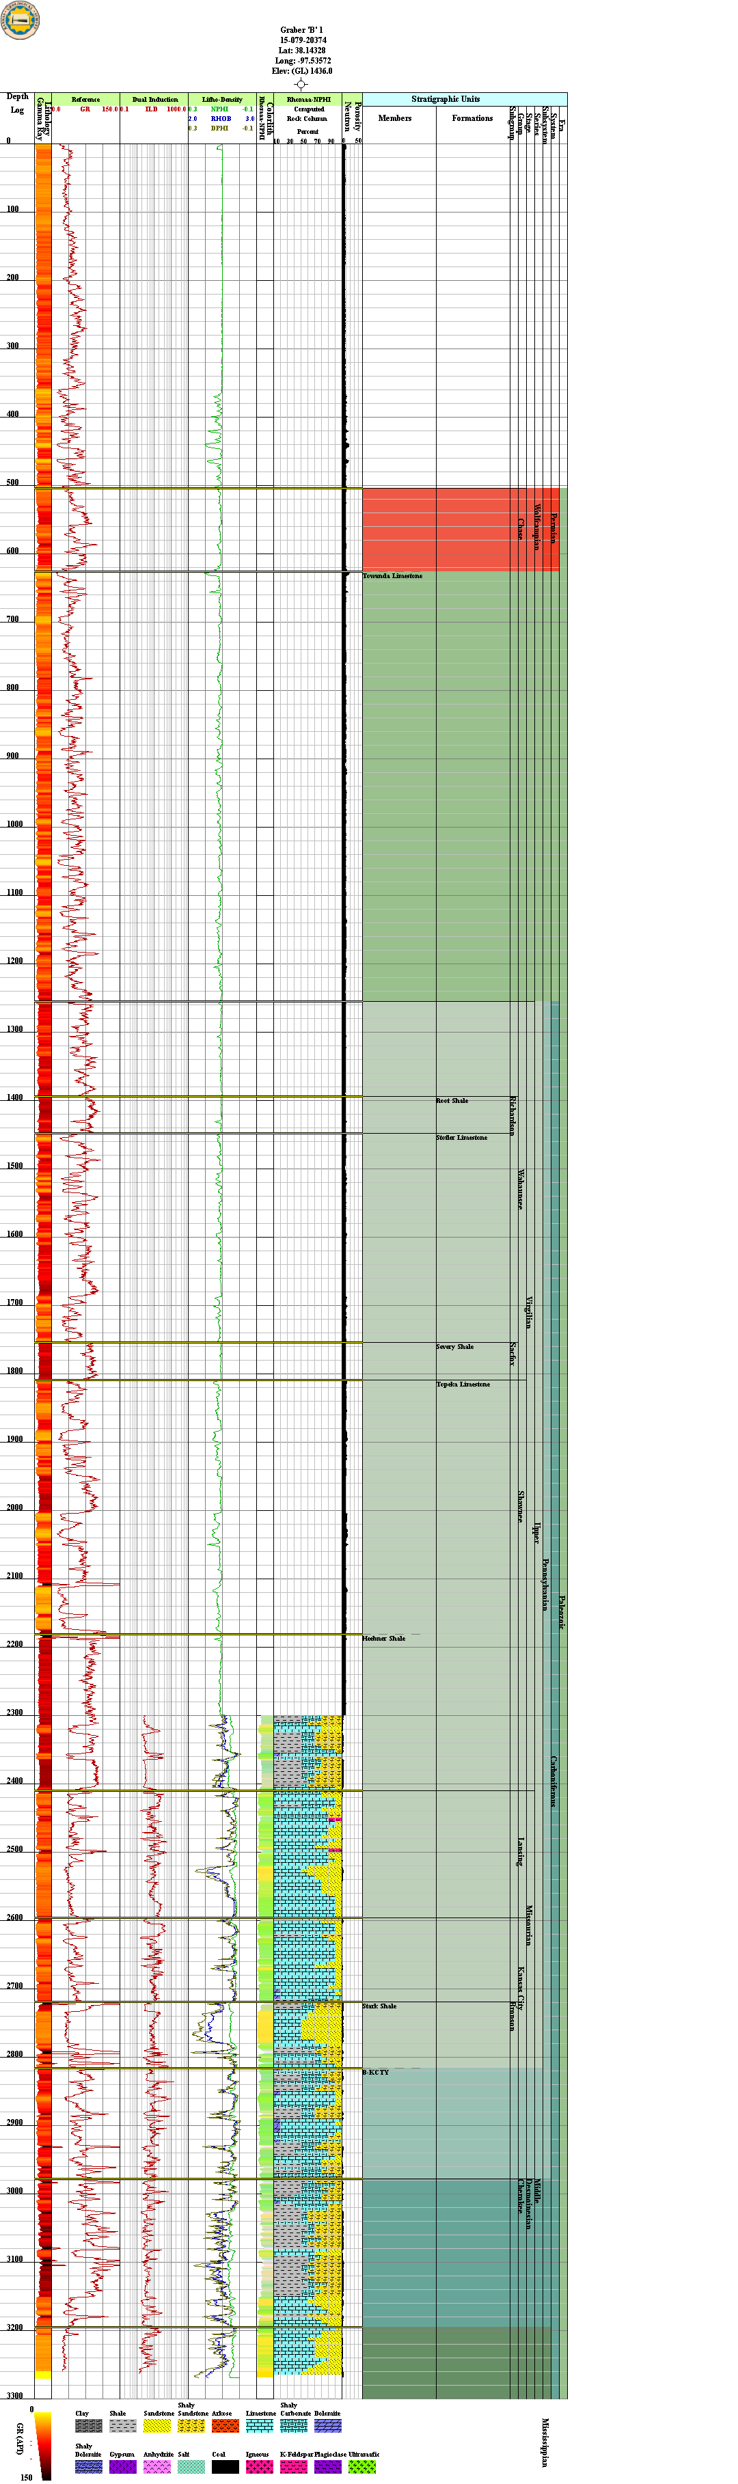Select the Igneous legend swatch

tap(260, 2467)
